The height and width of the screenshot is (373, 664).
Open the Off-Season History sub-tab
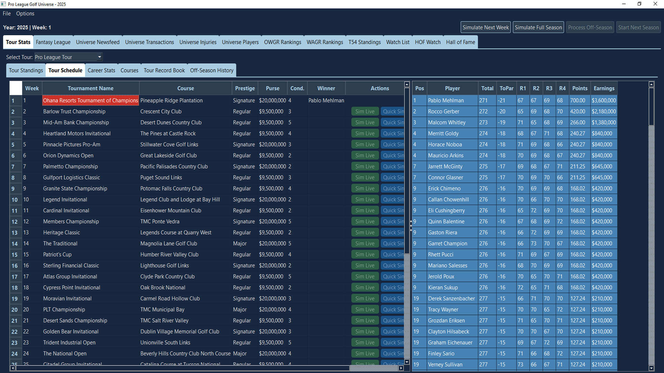tap(212, 70)
